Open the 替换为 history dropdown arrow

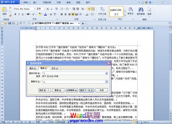[107, 82]
